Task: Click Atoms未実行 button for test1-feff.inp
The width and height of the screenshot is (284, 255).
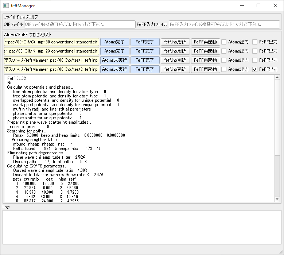Action: pos(114,60)
